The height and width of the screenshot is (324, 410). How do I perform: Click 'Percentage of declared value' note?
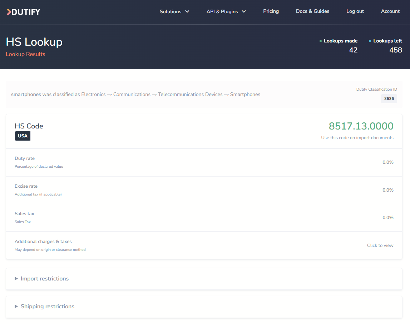(39, 167)
